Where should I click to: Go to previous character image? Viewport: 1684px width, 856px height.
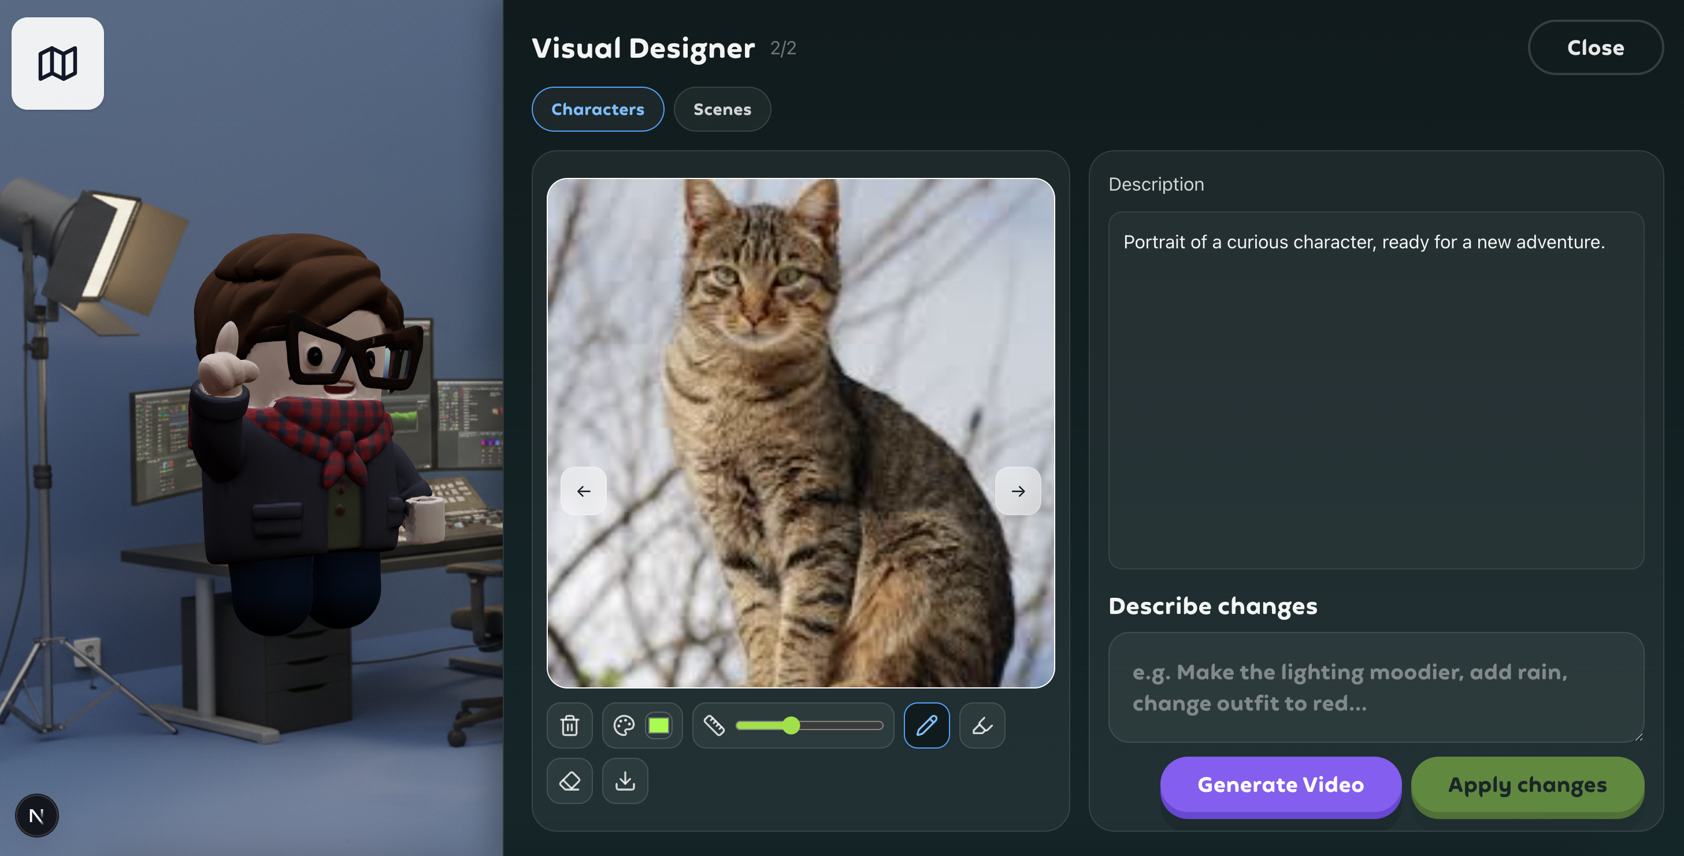tap(583, 491)
